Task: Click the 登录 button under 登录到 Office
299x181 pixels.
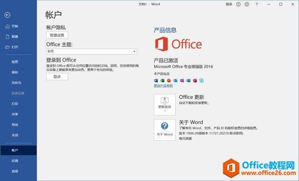Action: 57,77
